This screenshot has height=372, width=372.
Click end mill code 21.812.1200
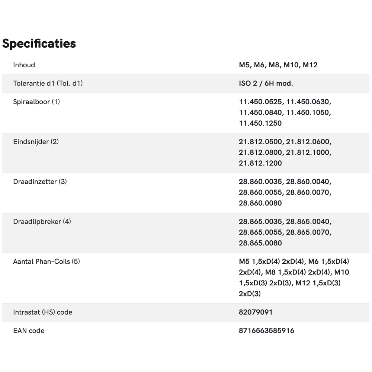click(260, 163)
